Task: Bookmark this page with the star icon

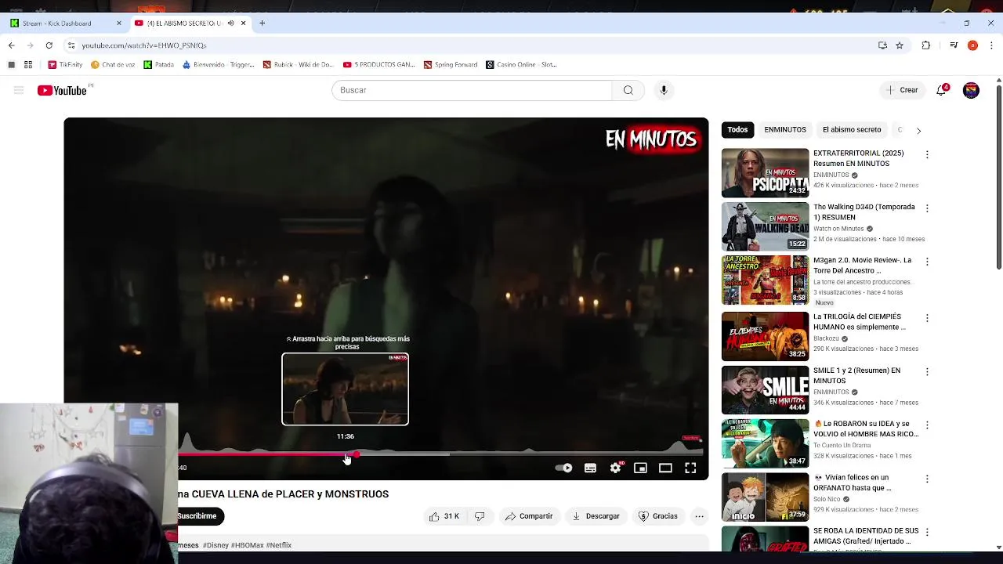Action: point(900,45)
